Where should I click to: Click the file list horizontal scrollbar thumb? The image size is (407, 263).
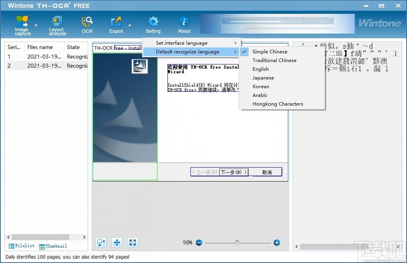tap(40, 237)
